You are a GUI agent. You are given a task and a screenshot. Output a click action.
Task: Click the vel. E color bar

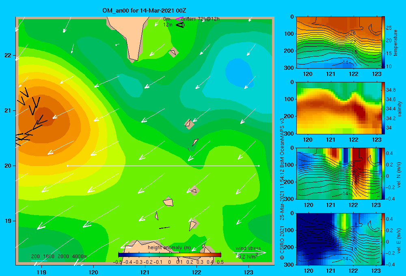(x=383, y=239)
